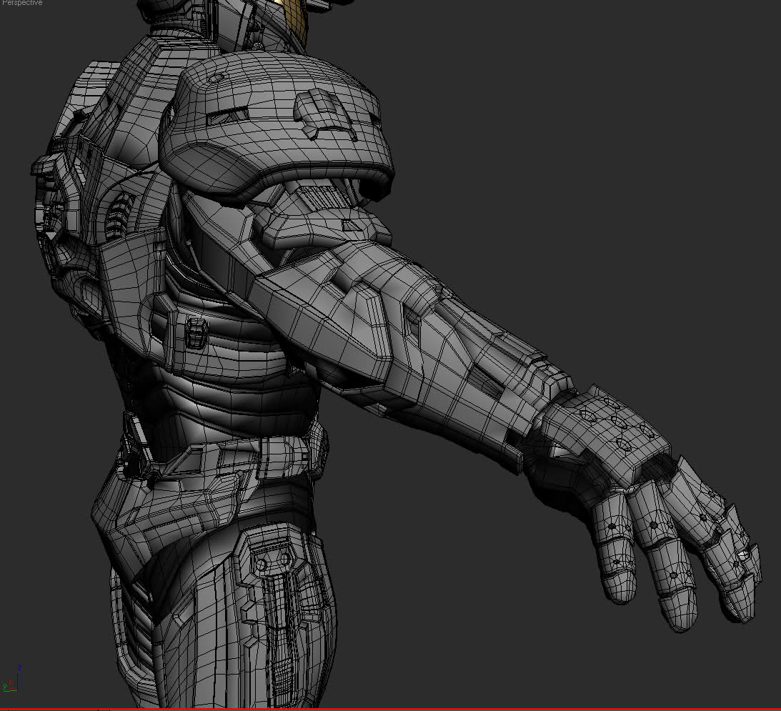This screenshot has width=781, height=711.
Task: Click the XYZ axis gizmo in the viewport corner
Action: pyautogui.click(x=12, y=679)
